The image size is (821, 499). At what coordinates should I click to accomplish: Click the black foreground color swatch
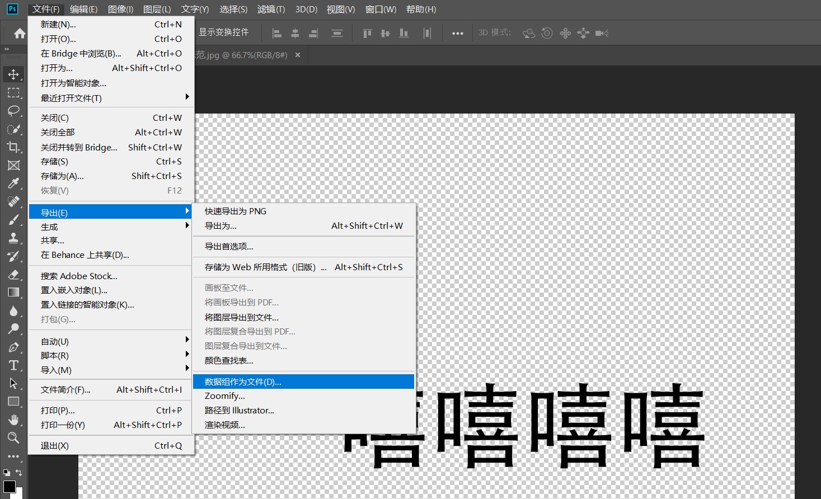click(x=10, y=487)
